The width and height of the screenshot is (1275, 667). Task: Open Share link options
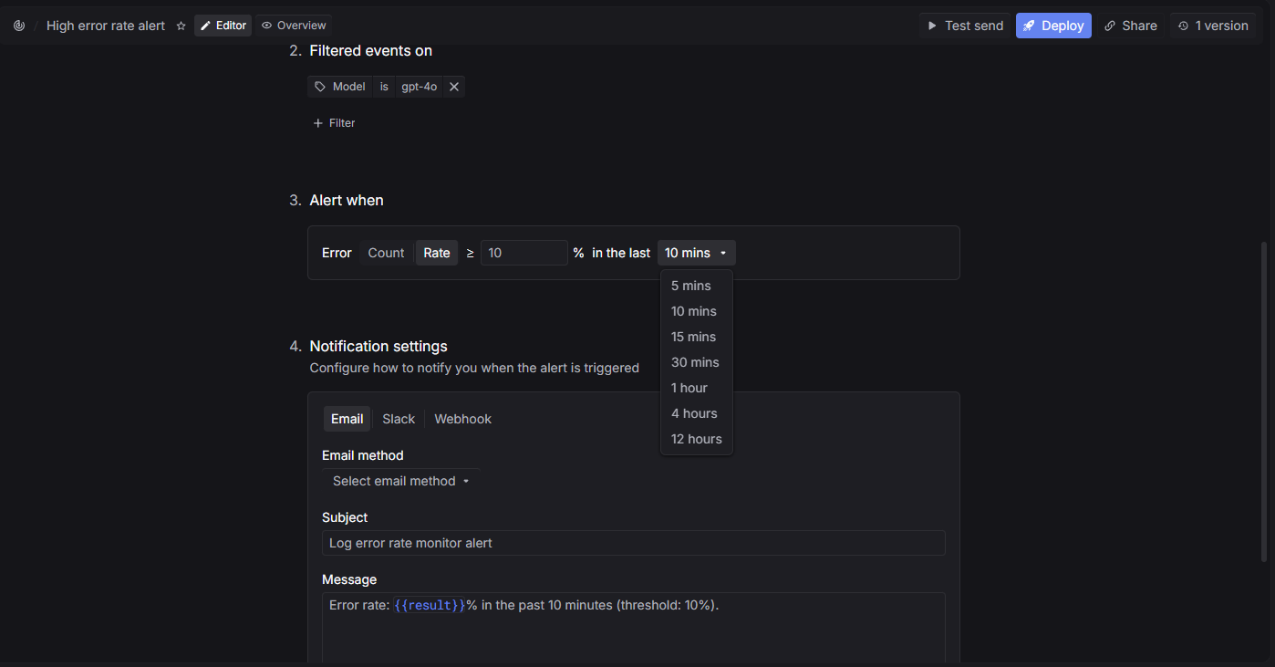pos(1130,26)
